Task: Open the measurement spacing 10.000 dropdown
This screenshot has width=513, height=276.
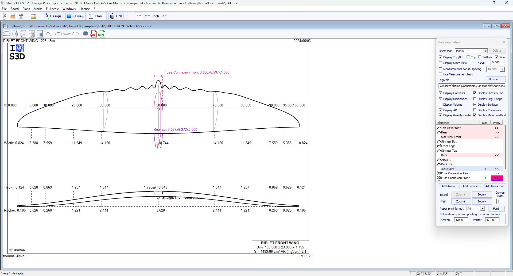Action: click(502, 69)
